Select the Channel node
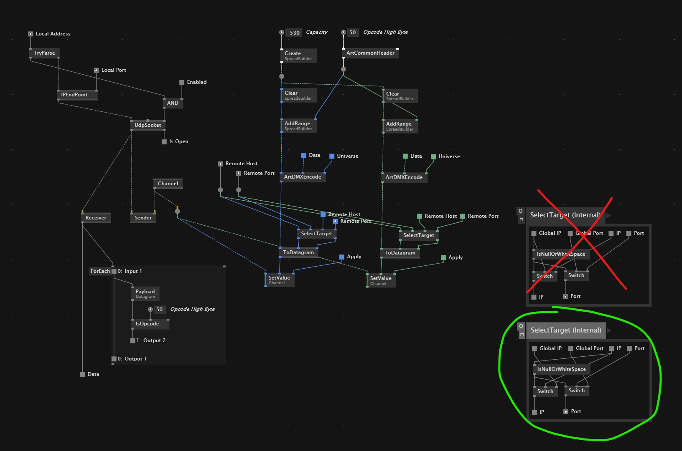682x451 pixels. pyautogui.click(x=168, y=184)
